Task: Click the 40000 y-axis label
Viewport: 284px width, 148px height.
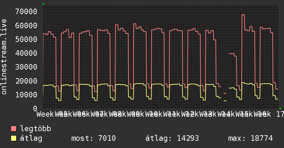Action: [26, 53]
